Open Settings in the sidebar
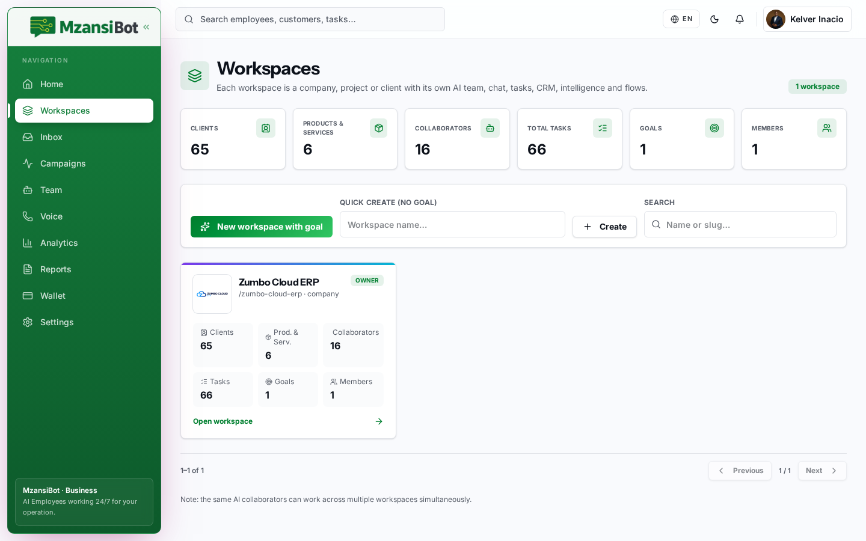The width and height of the screenshot is (866, 541). pos(84,322)
